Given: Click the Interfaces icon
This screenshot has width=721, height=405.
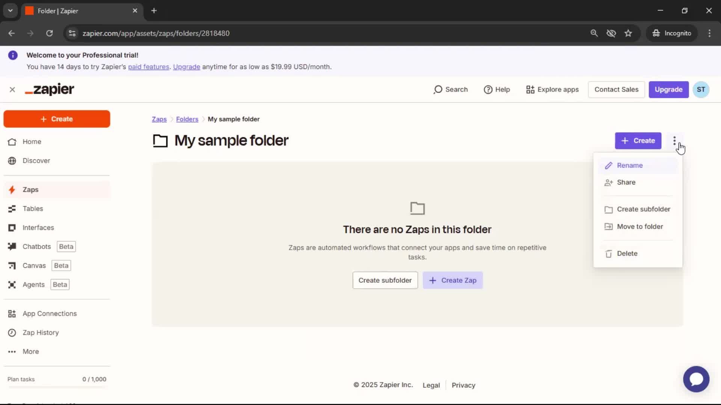Looking at the screenshot, I should pyautogui.click(x=12, y=228).
